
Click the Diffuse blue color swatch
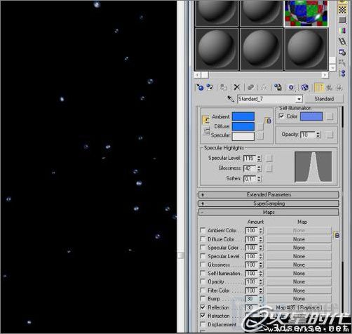(243, 126)
